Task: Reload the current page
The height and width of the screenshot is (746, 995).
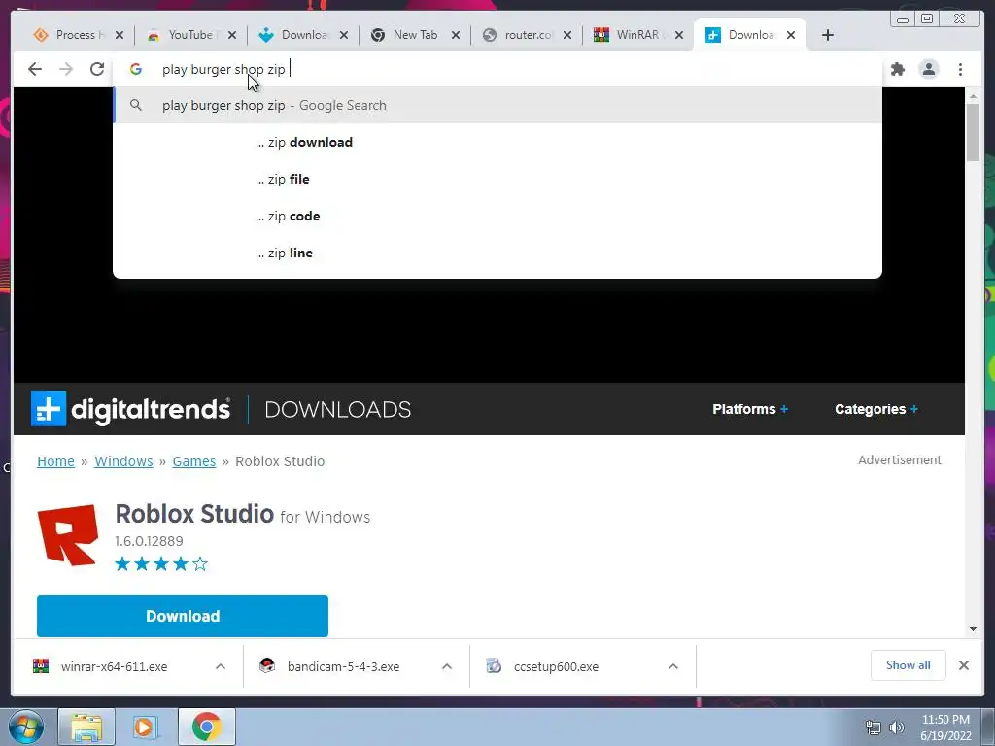Action: click(x=97, y=69)
